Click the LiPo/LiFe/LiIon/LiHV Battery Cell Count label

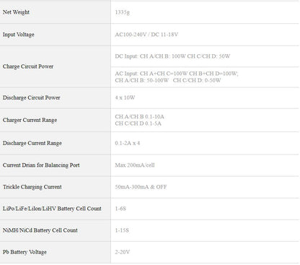[x=52, y=209]
